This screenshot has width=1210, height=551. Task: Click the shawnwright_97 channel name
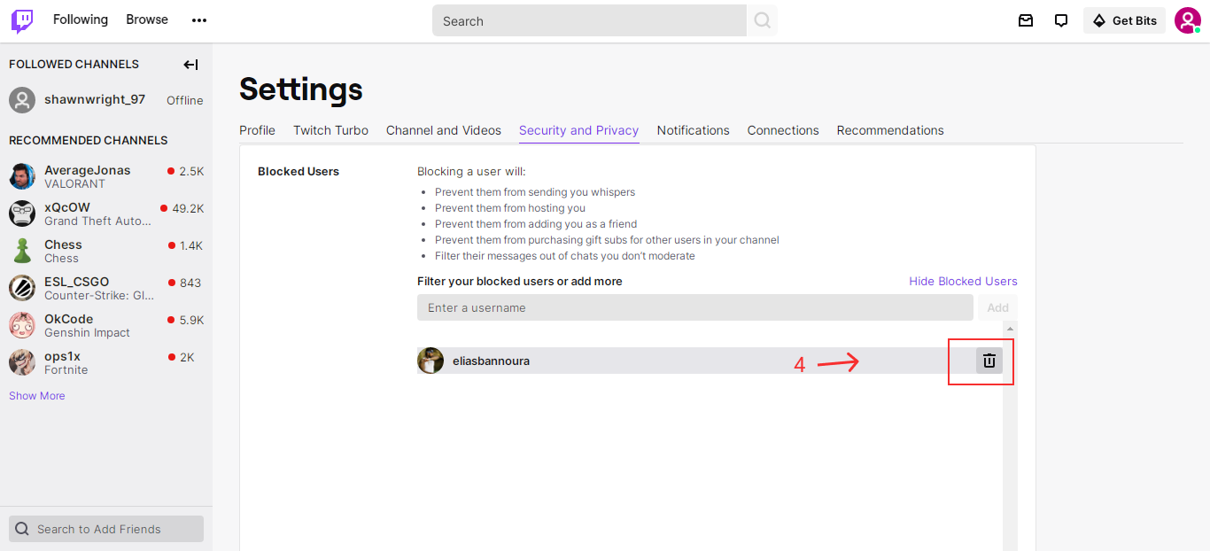coord(95,99)
